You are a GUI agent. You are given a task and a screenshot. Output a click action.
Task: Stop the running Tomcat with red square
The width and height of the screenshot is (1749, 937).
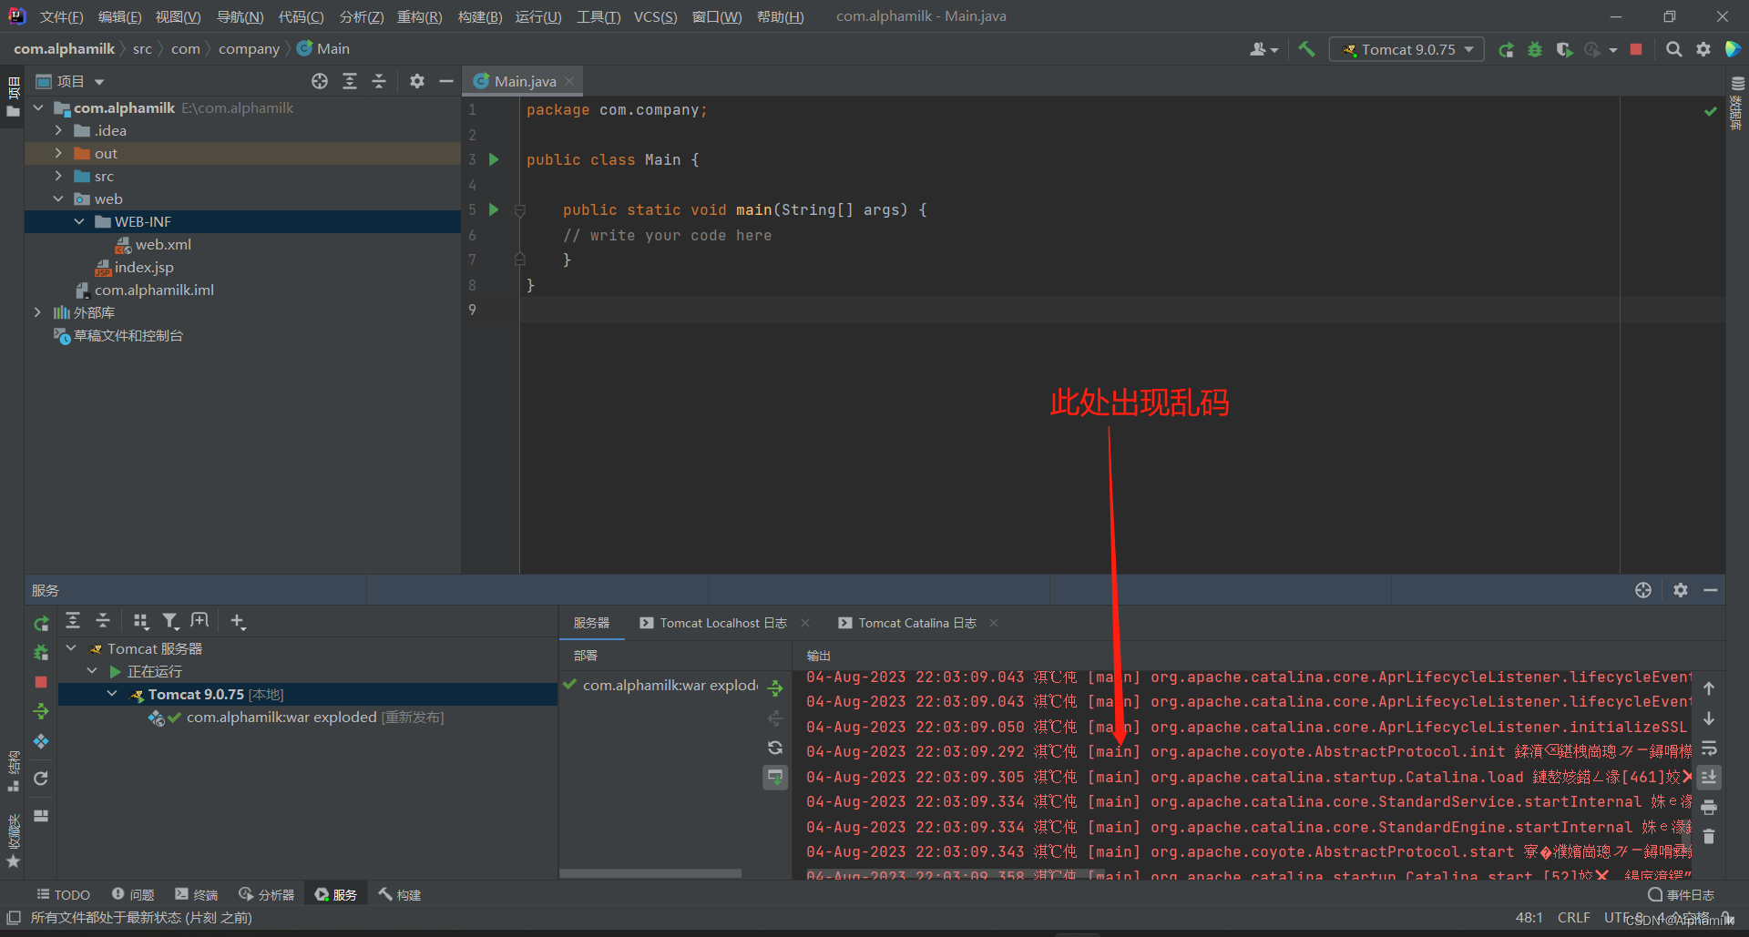(x=1636, y=49)
